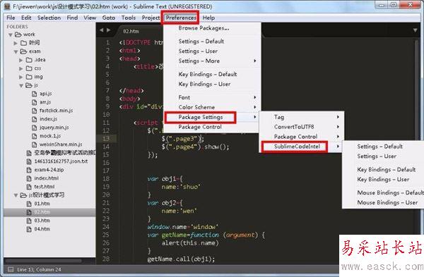The width and height of the screenshot is (424, 277).
Task: Open the Edit menu
Action: tap(26, 18)
